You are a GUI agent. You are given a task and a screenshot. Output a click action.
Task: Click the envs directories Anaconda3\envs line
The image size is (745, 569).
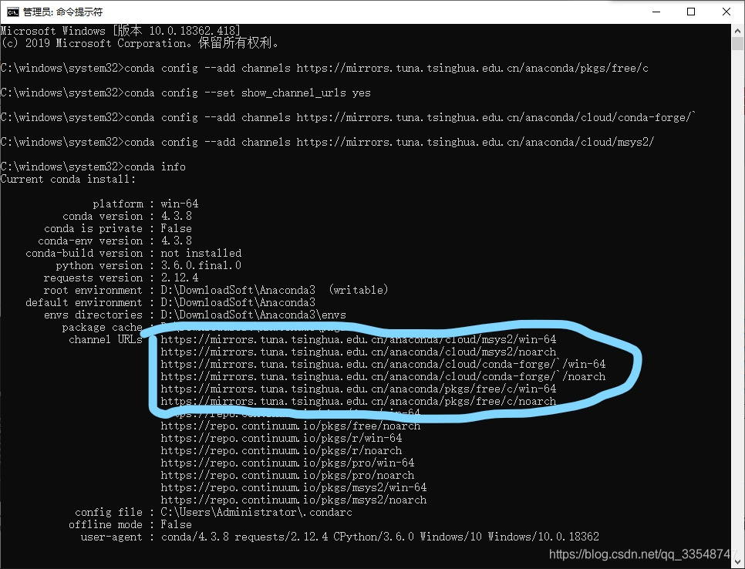tap(195, 315)
